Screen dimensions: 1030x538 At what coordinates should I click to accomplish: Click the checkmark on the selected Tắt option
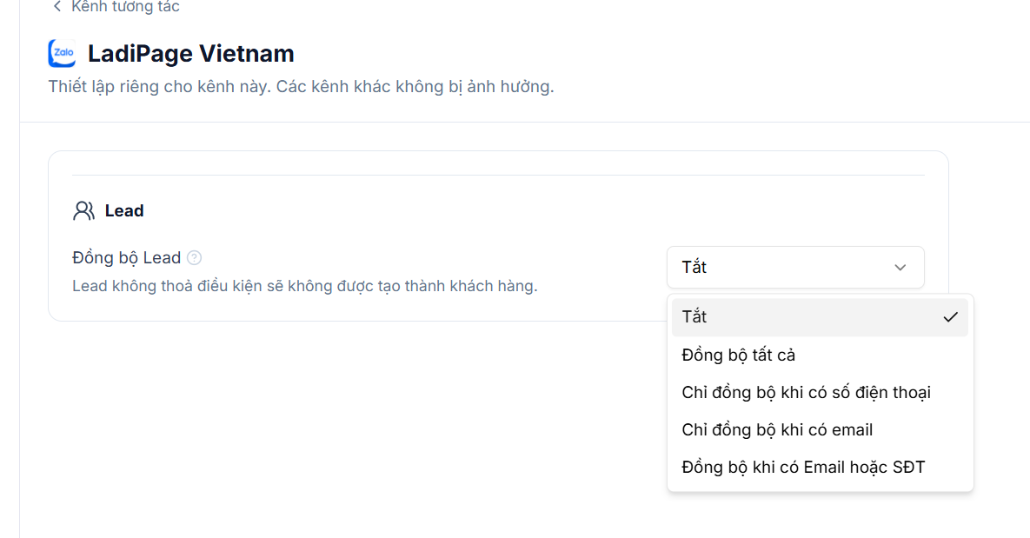tap(951, 317)
